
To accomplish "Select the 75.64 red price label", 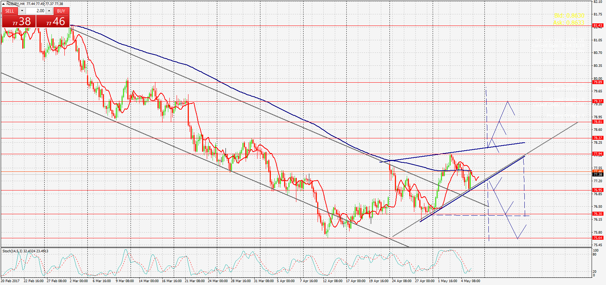I will (598, 238).
